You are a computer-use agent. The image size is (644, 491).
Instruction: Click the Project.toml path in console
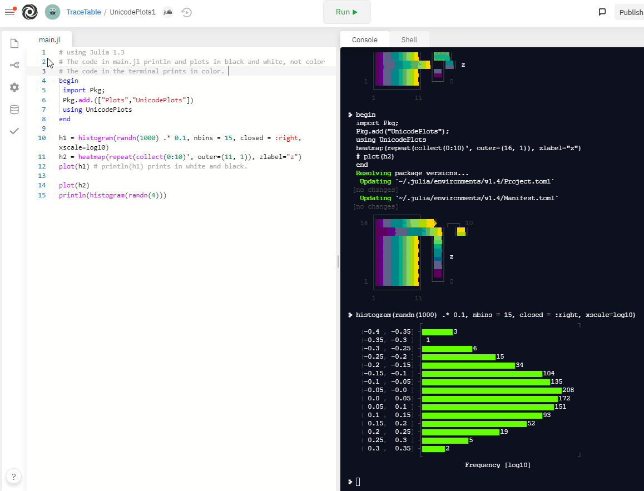(x=475, y=181)
